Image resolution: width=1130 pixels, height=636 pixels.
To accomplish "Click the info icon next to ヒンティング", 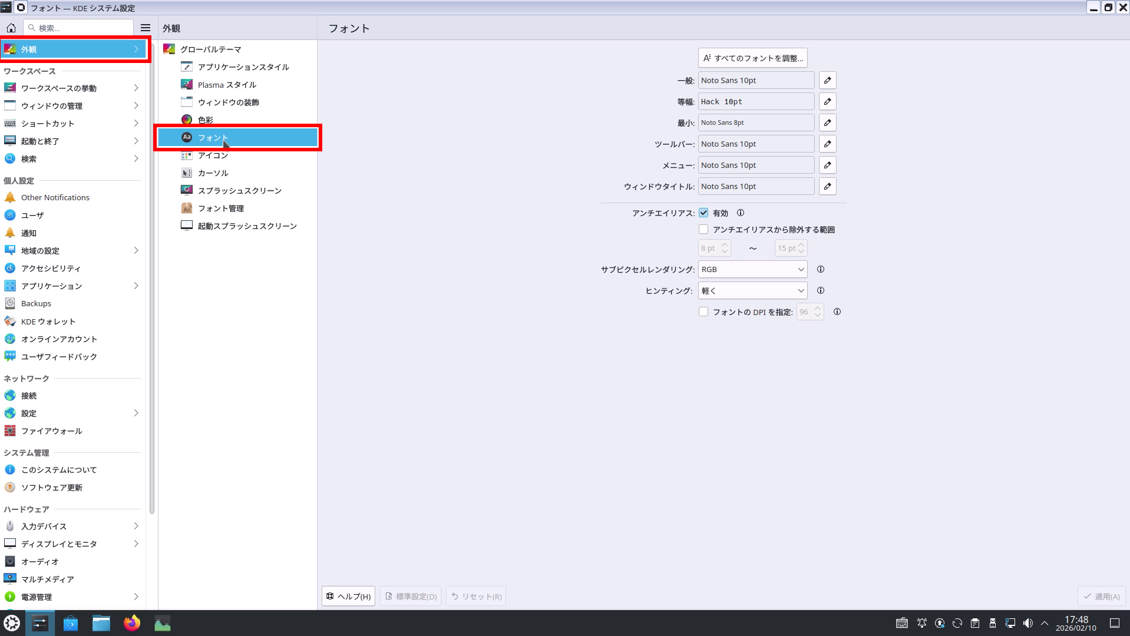I will (820, 290).
